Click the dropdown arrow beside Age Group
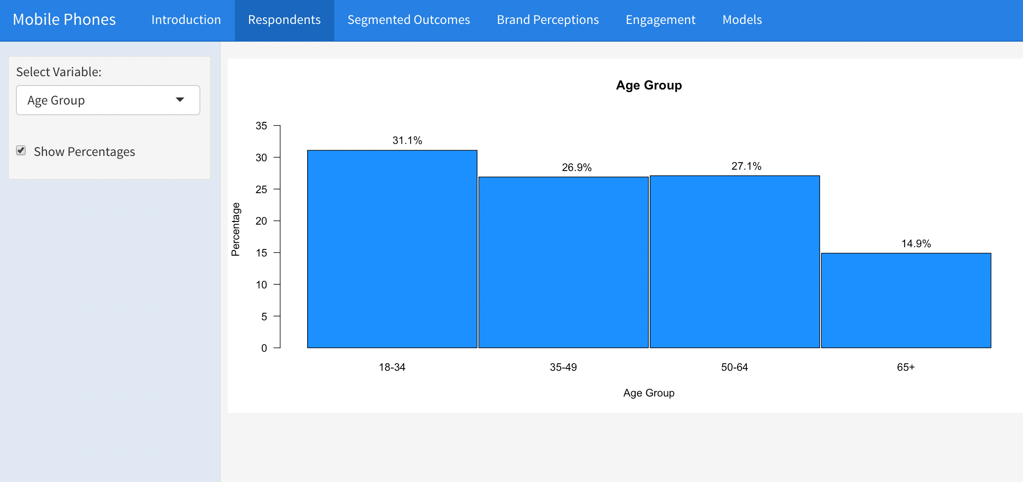The width and height of the screenshot is (1023, 482). coord(180,100)
